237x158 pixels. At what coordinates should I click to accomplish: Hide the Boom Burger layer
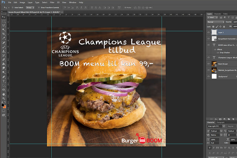tap(209, 64)
